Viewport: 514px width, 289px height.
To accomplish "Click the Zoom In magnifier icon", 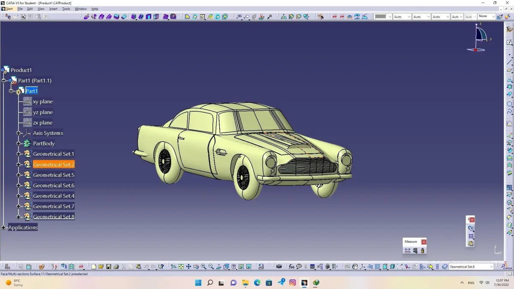I will pyautogui.click(x=203, y=266).
